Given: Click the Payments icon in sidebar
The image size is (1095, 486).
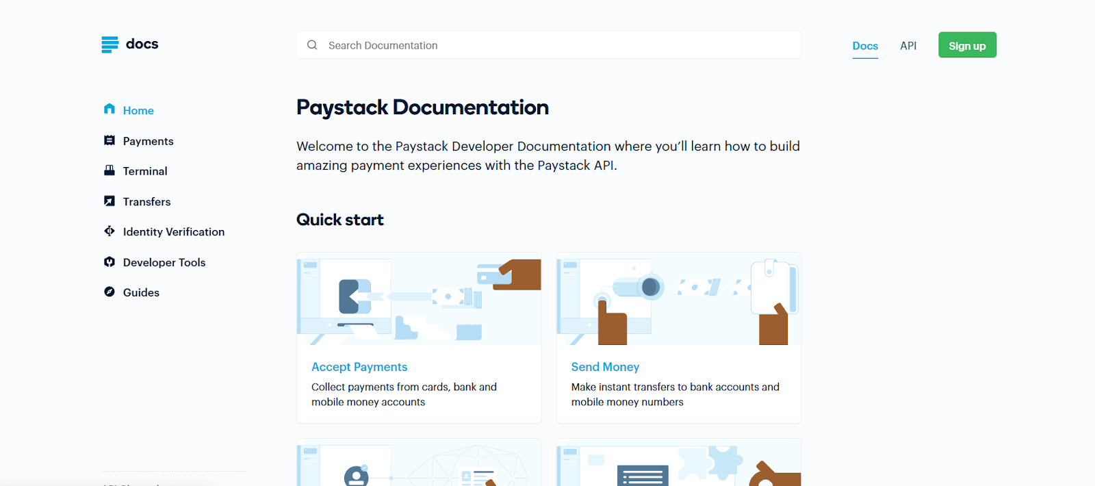Looking at the screenshot, I should (109, 140).
